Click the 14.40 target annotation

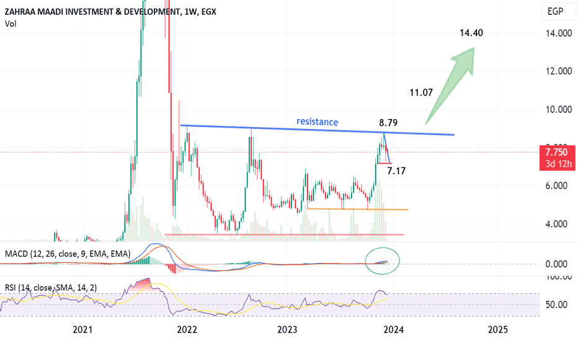point(471,33)
